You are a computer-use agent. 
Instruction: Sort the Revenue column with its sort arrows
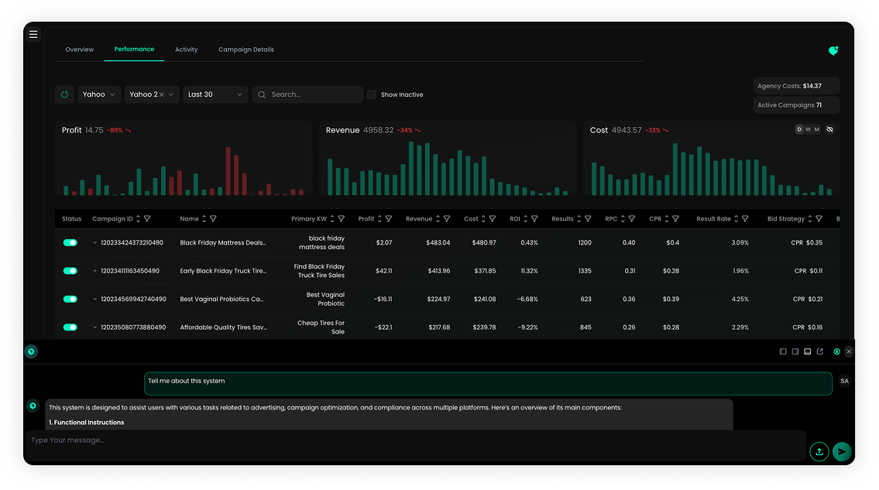(x=438, y=218)
